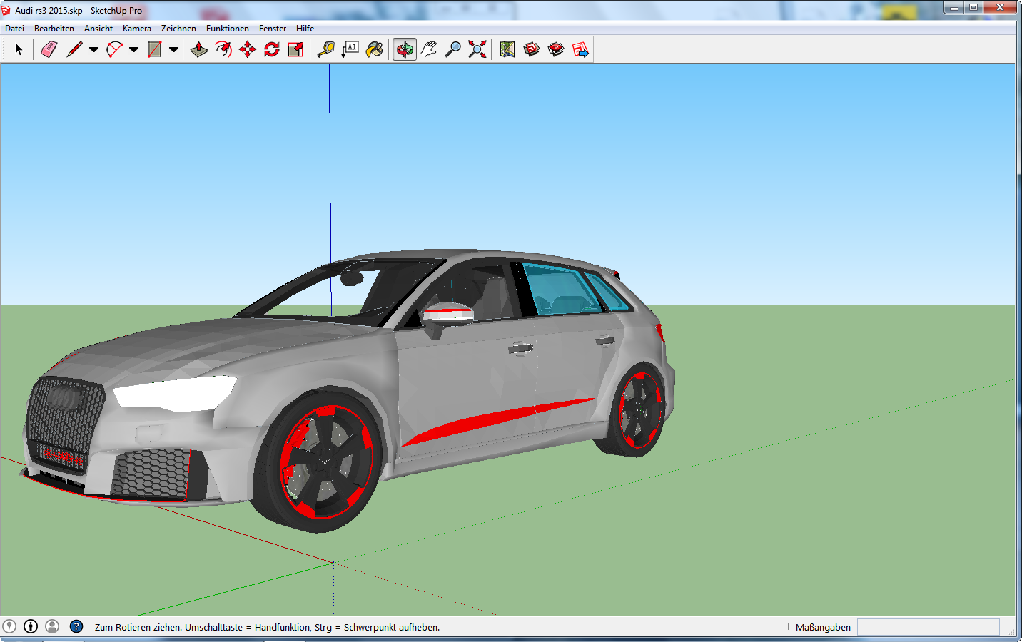
Task: Select the arrow Select tool
Action: pyautogui.click(x=19, y=49)
